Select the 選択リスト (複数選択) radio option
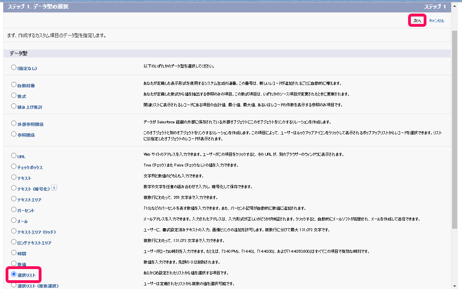462x289 pixels. (x=14, y=285)
